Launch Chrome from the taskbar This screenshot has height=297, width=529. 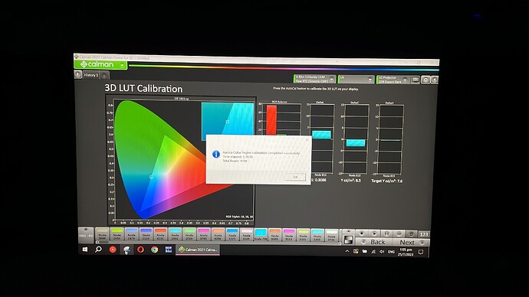[x=155, y=250]
